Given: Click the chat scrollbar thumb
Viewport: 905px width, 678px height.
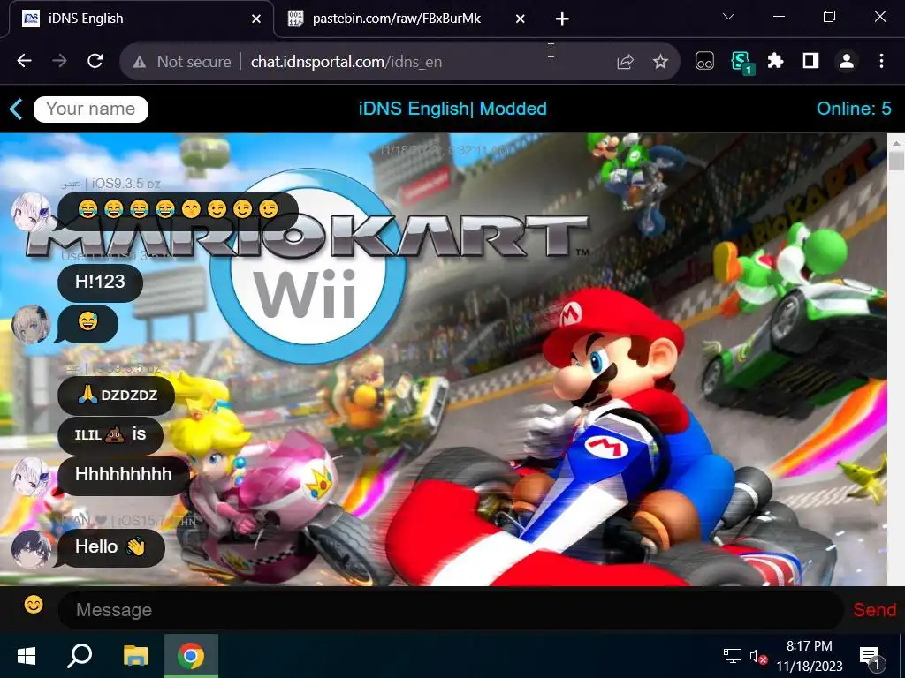Looking at the screenshot, I should coord(896,161).
